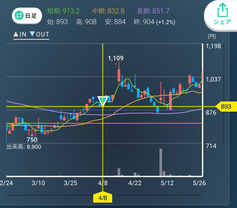
Task: Click the yellow 893 price tag
Action: [226, 107]
